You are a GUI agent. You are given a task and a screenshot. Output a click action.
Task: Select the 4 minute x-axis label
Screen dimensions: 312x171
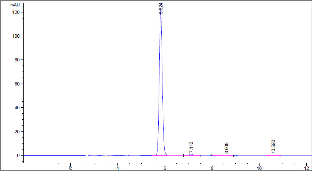[117, 167]
